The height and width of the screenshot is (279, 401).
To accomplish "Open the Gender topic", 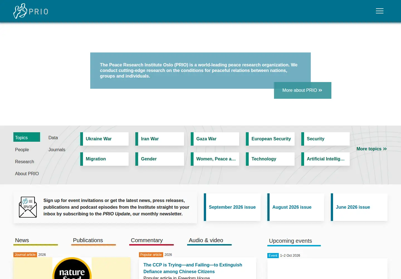I will pos(160,159).
